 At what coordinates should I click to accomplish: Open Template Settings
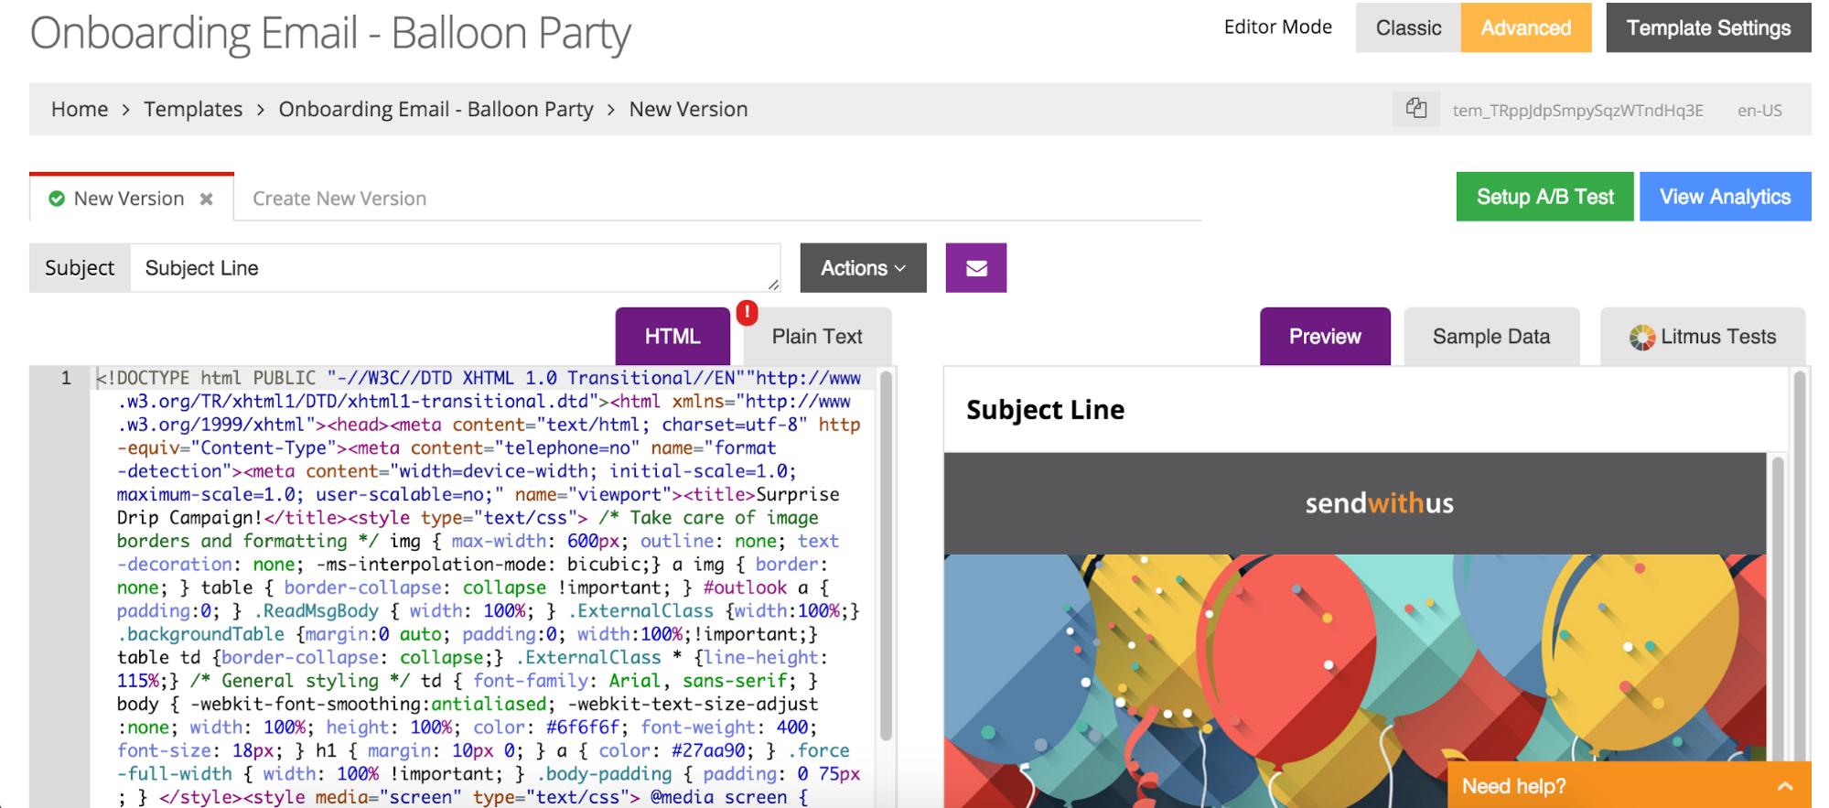pyautogui.click(x=1707, y=28)
